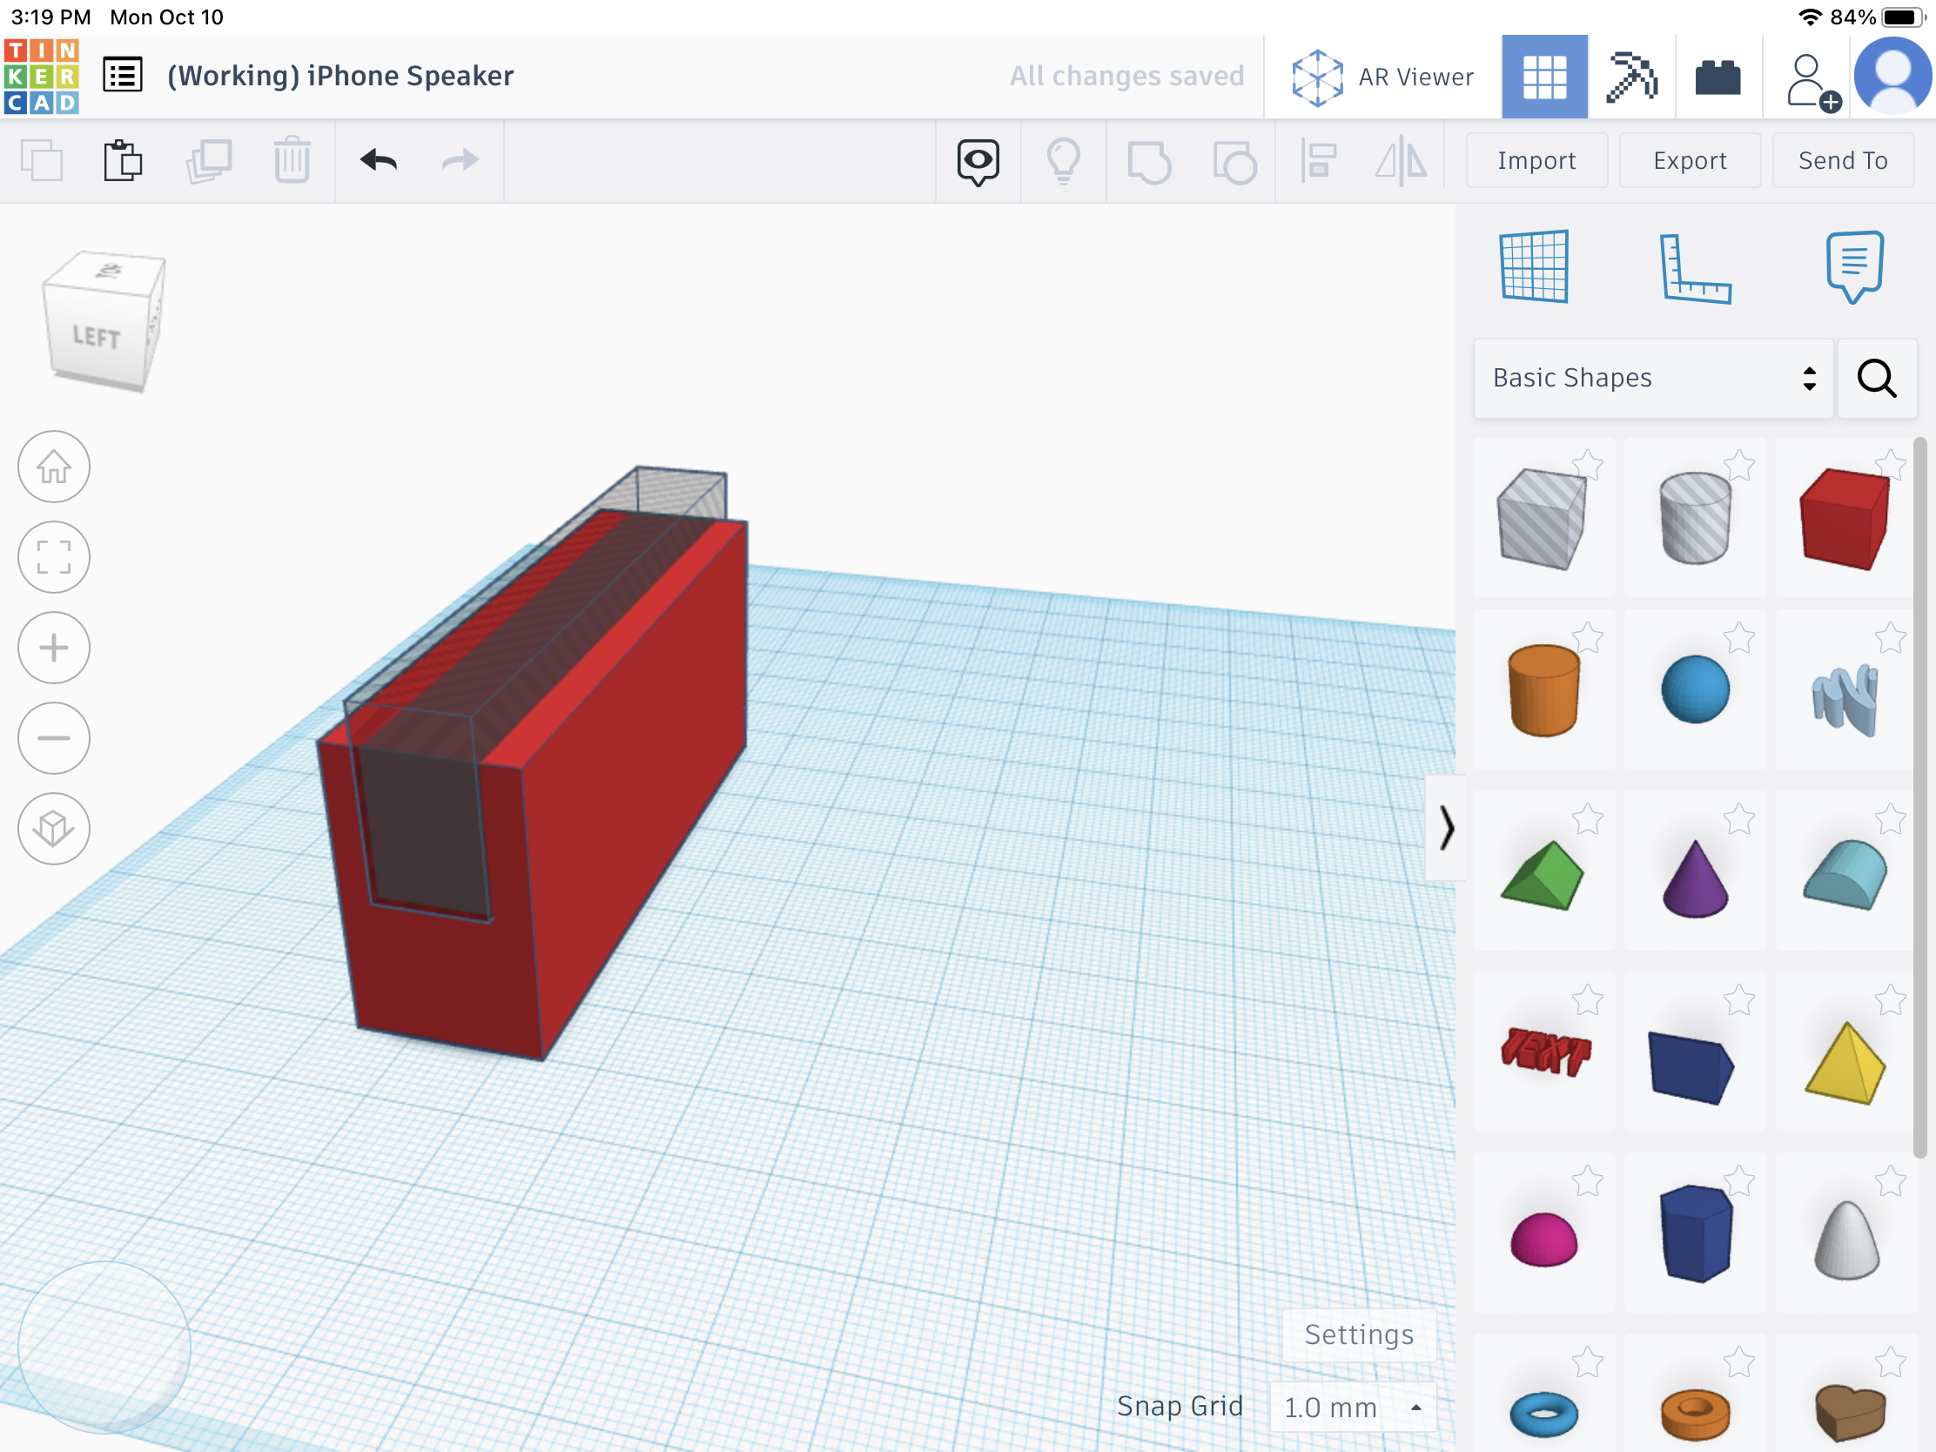This screenshot has width=1936, height=1452.
Task: Select the blue Torus shape
Action: pyautogui.click(x=1544, y=1415)
